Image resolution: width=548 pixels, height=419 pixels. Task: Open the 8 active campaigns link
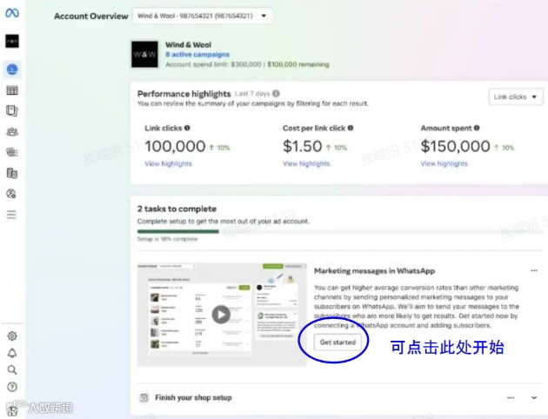point(197,55)
